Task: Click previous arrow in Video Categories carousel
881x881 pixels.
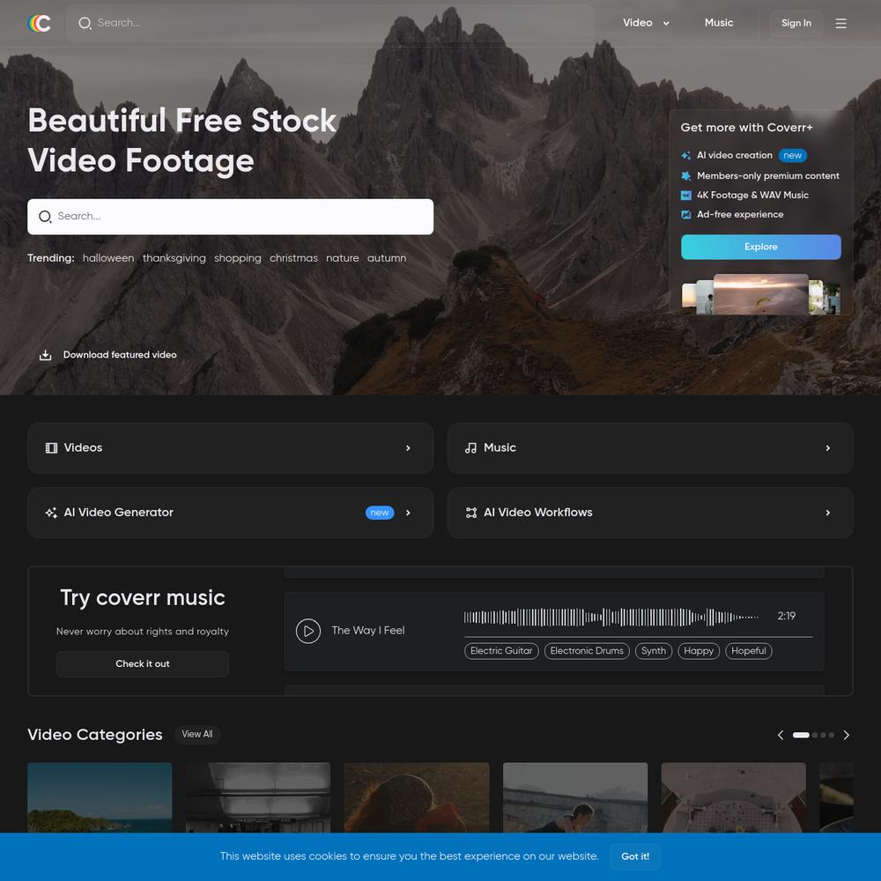Action: (780, 735)
